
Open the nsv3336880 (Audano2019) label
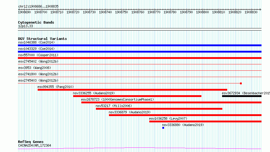click(x=183, y=125)
